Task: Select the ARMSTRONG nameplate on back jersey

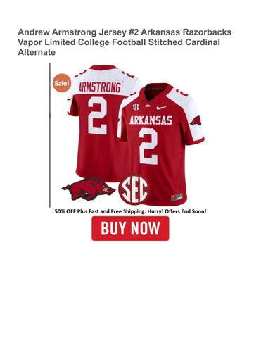Action: tap(100, 87)
